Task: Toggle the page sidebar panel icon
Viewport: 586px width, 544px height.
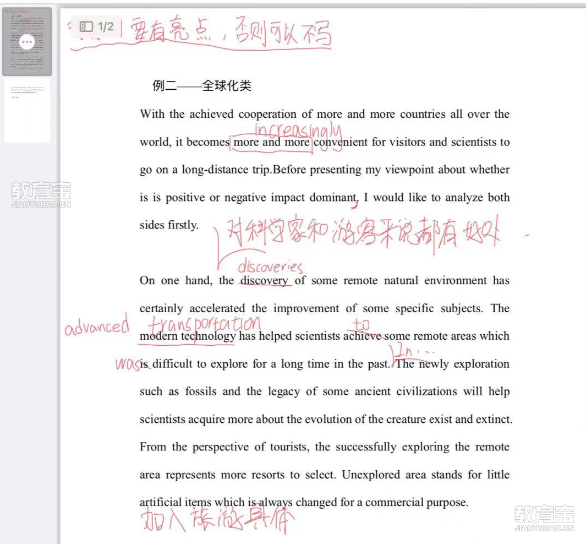Action: click(x=86, y=26)
